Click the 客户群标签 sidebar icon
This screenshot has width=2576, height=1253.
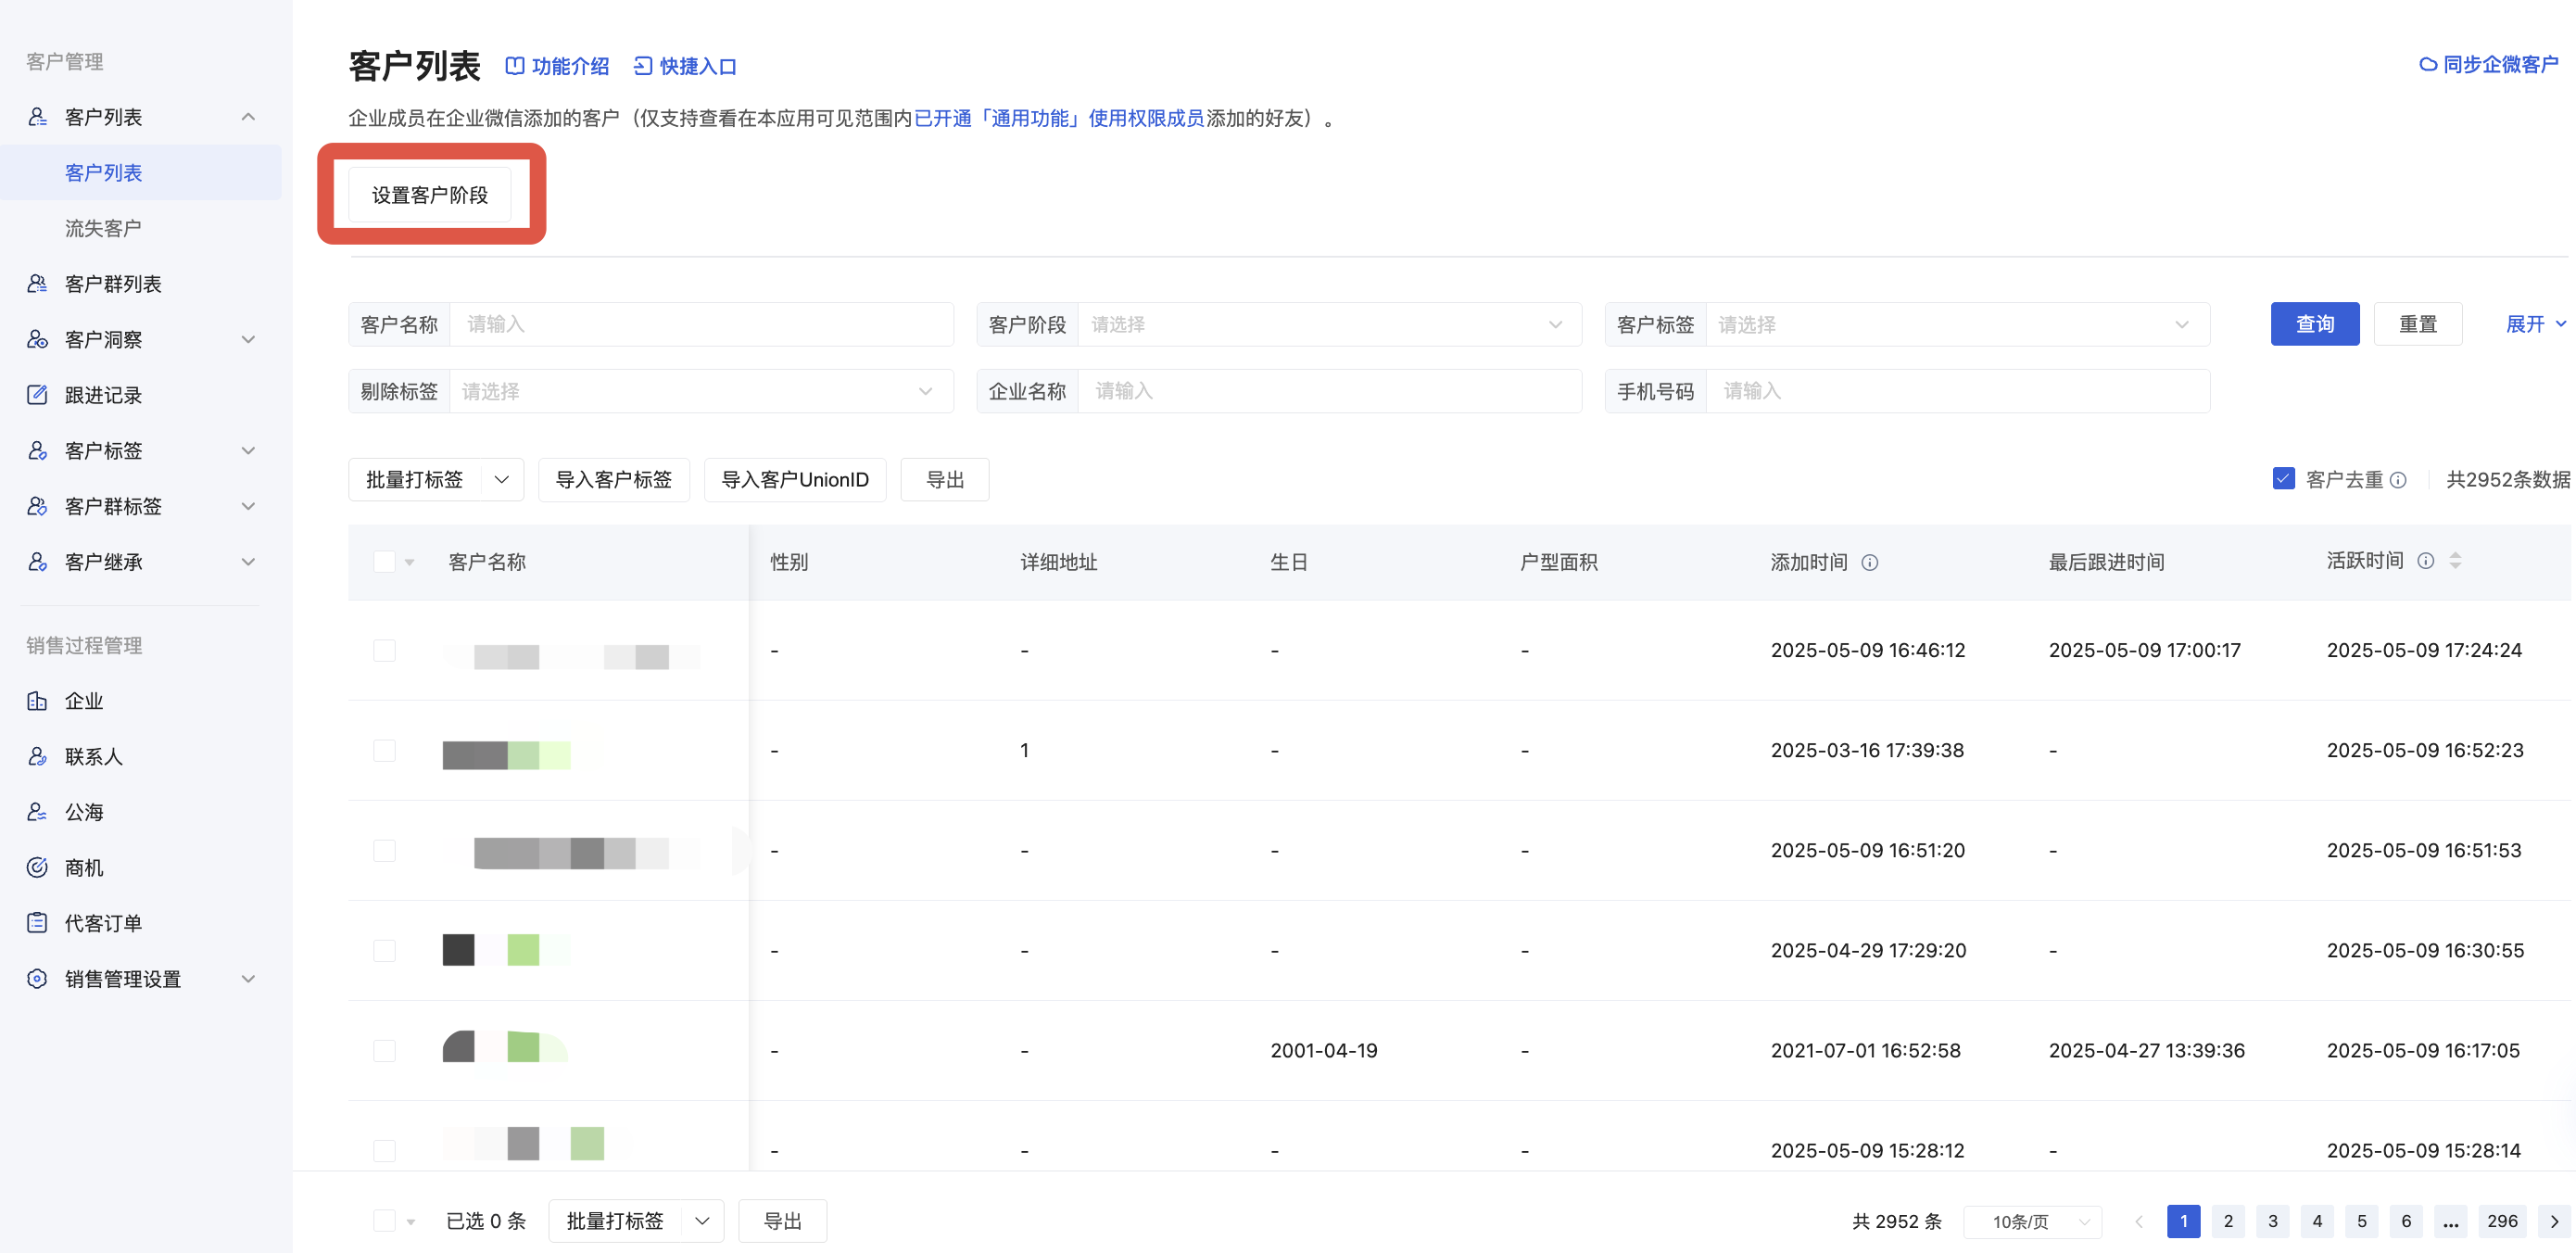click(37, 506)
